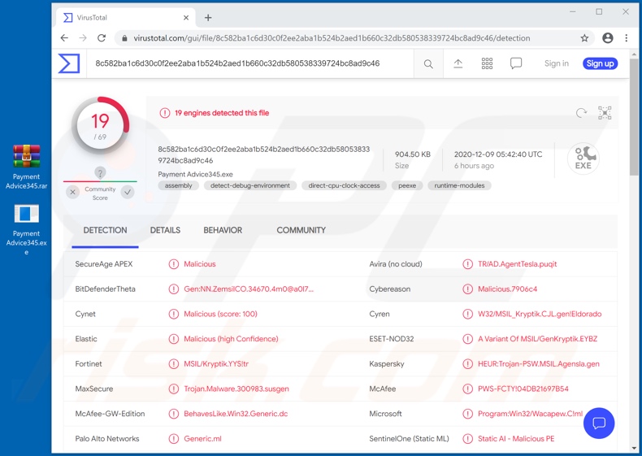The image size is (642, 456).
Task: Click the 2020-12-09 05:42:40 UTC timestamp
Action: (x=498, y=154)
